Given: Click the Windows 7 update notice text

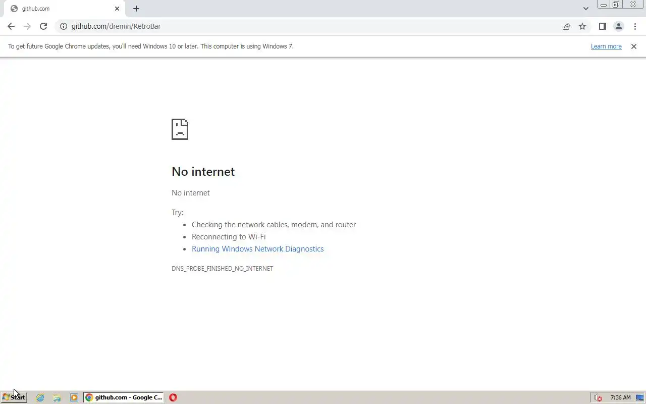Looking at the screenshot, I should [x=150, y=46].
